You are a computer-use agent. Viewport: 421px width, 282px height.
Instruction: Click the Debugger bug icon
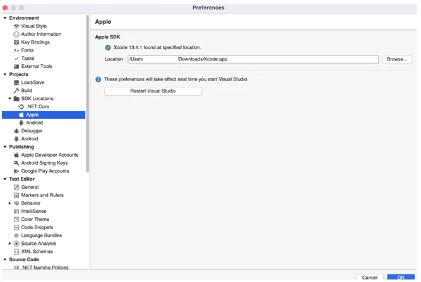click(16, 131)
